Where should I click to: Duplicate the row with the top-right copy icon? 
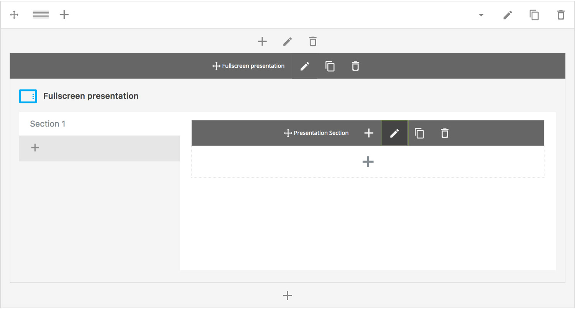534,15
